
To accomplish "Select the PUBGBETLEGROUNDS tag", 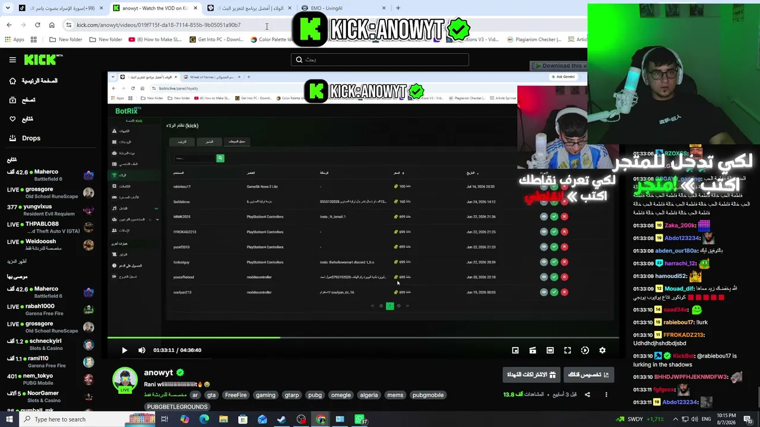I will 177,407.
